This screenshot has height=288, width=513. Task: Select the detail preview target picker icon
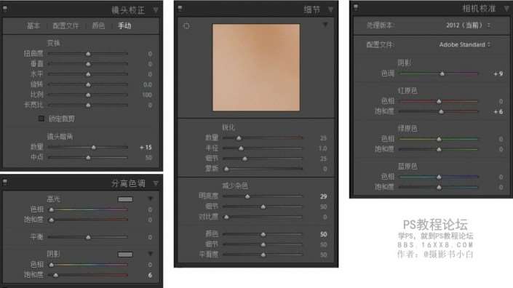[186, 26]
